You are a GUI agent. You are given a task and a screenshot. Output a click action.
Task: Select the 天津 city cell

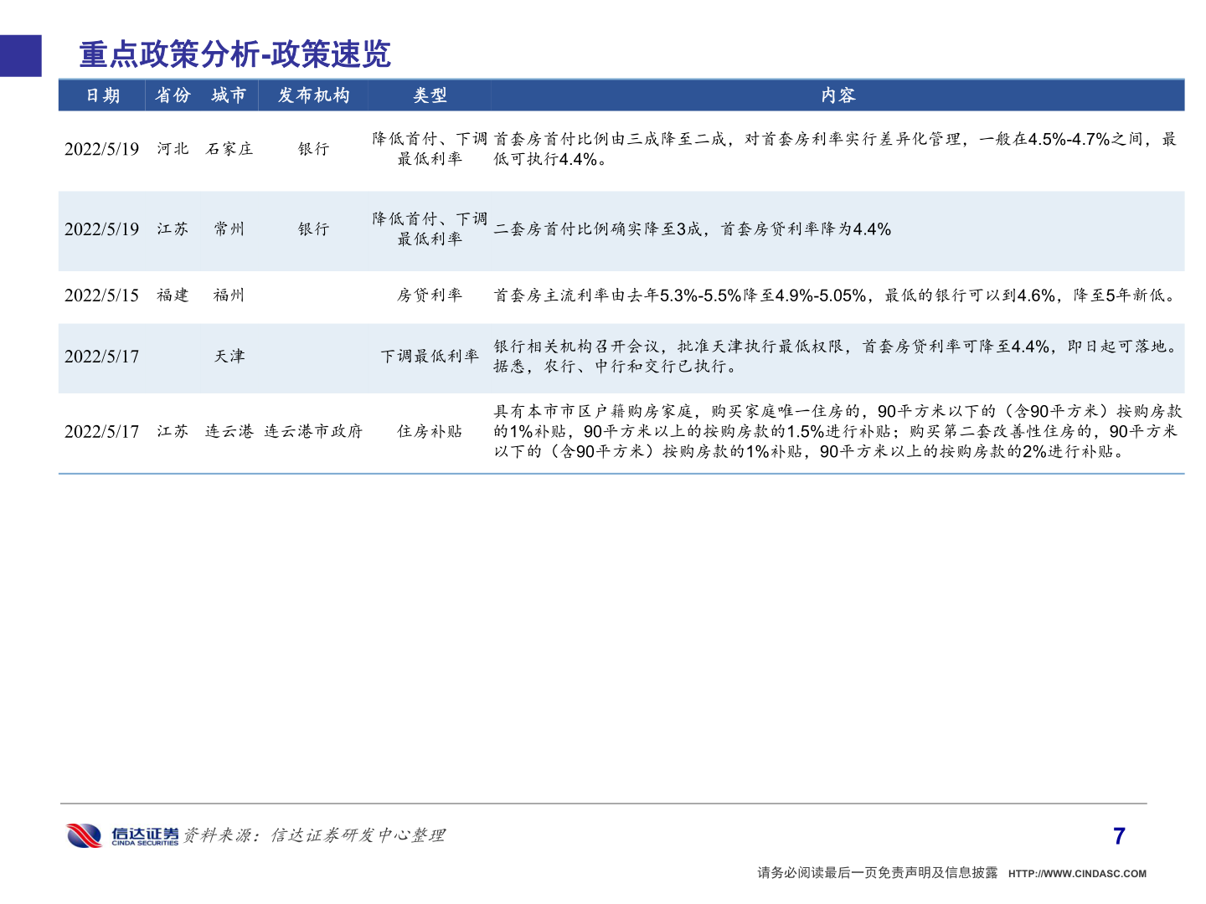[x=229, y=357]
